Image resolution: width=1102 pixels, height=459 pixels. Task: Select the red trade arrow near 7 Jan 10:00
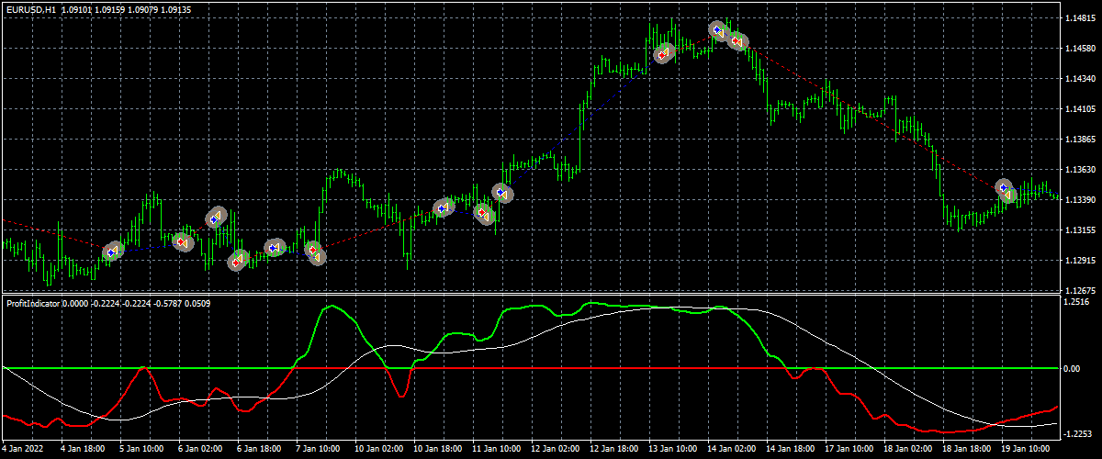[x=313, y=250]
